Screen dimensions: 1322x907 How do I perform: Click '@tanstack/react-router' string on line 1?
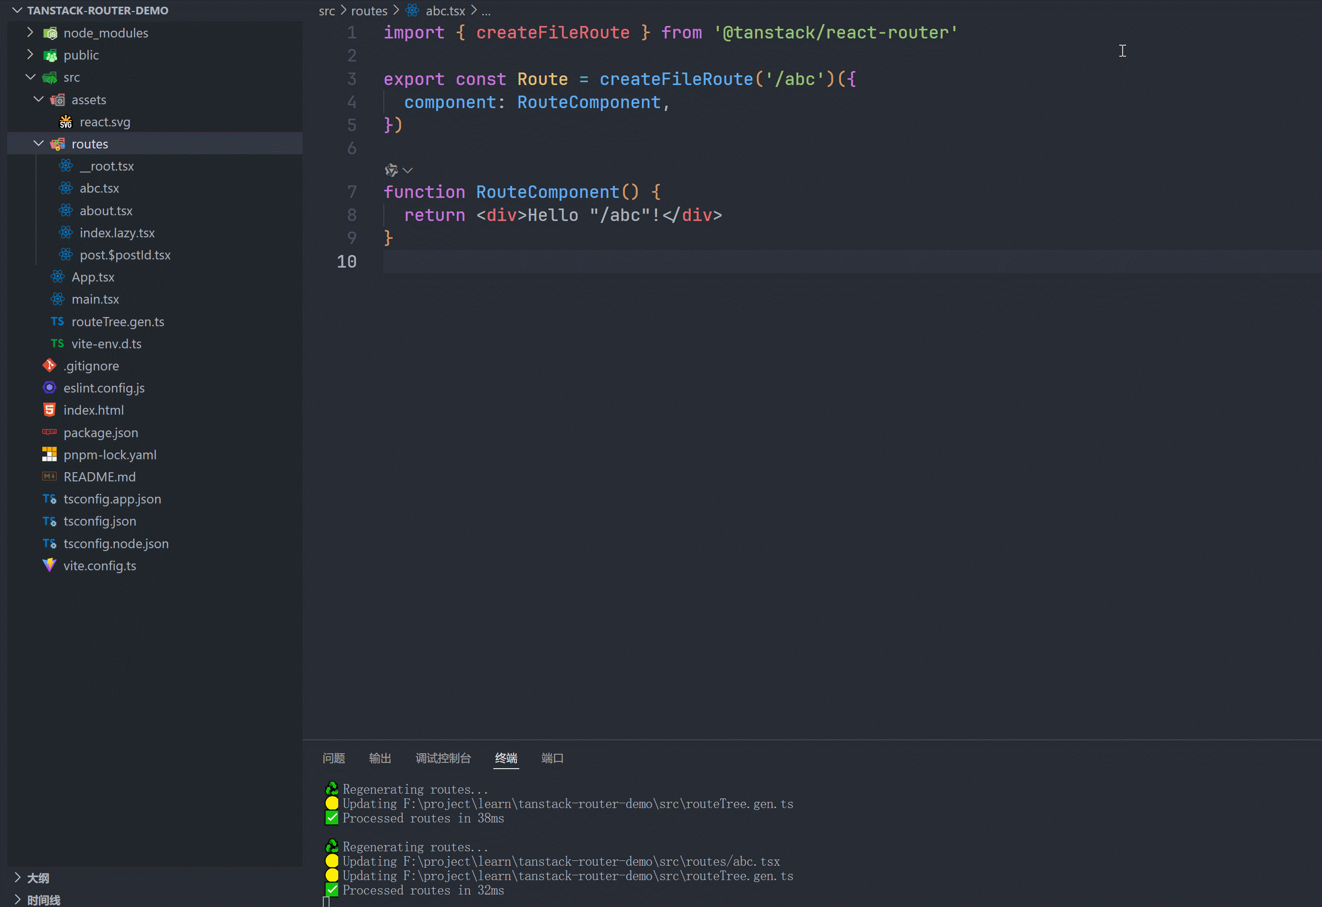coord(836,33)
